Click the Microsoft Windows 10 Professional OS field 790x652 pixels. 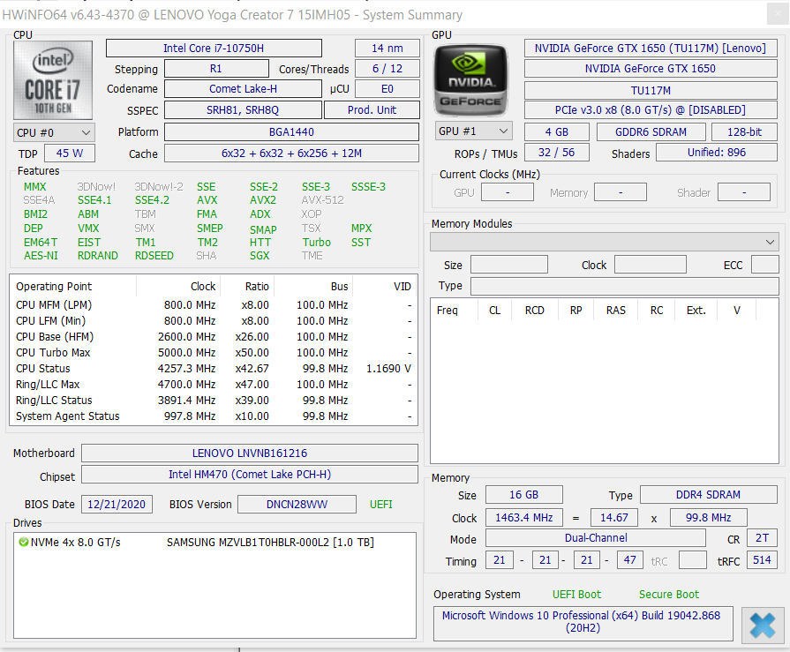point(583,623)
